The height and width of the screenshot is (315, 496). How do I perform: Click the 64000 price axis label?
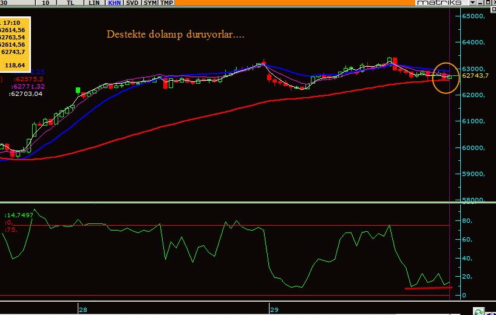click(474, 42)
